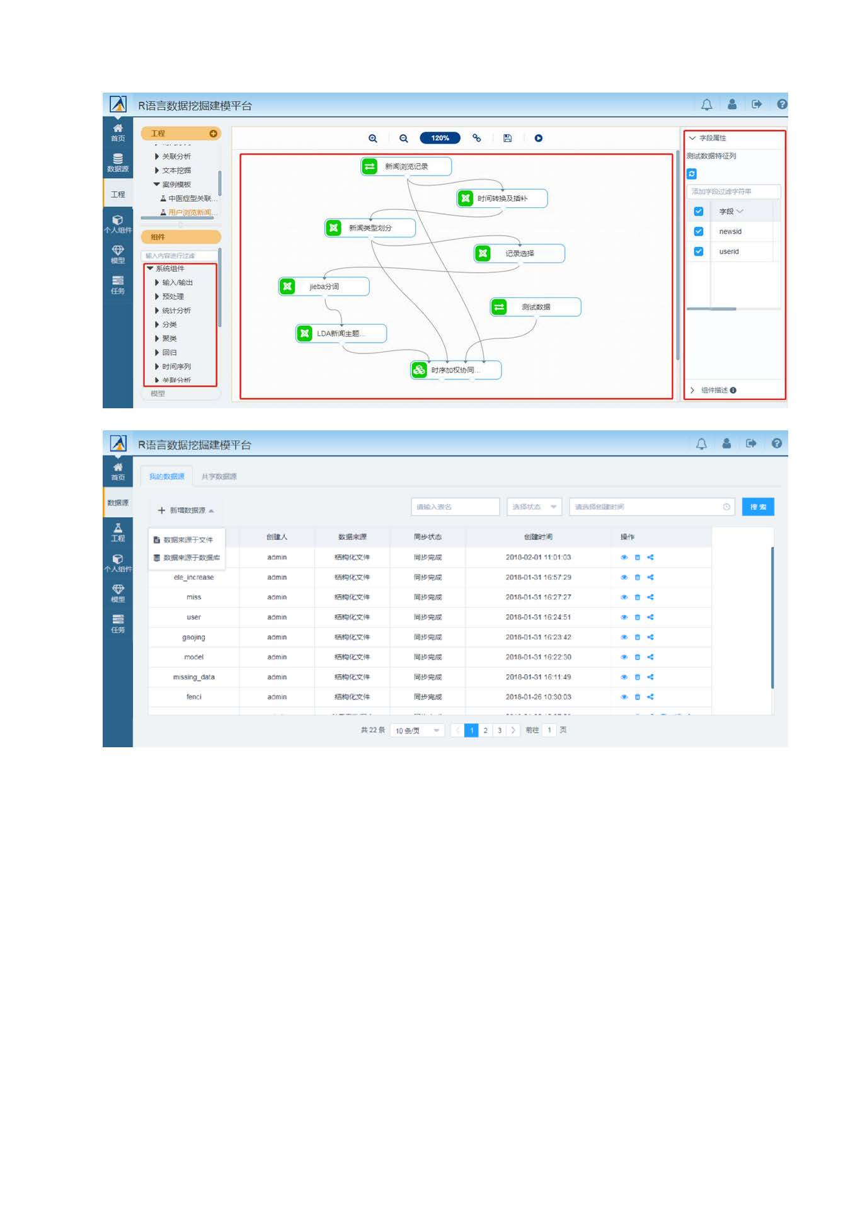
Task: Open the 新增数据源 dropdown
Action: click(x=186, y=510)
